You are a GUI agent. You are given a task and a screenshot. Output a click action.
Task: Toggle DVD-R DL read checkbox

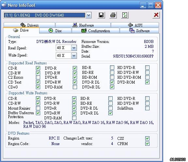tap(112, 82)
